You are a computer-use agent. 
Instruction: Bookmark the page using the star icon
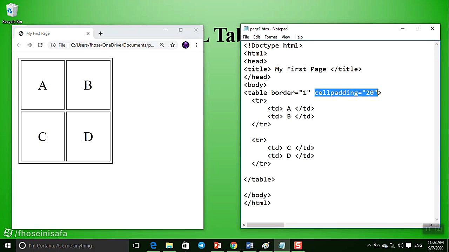point(172,45)
